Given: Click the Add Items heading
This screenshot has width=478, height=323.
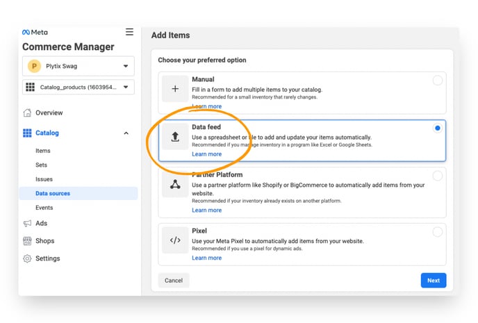Looking at the screenshot, I should click(171, 35).
